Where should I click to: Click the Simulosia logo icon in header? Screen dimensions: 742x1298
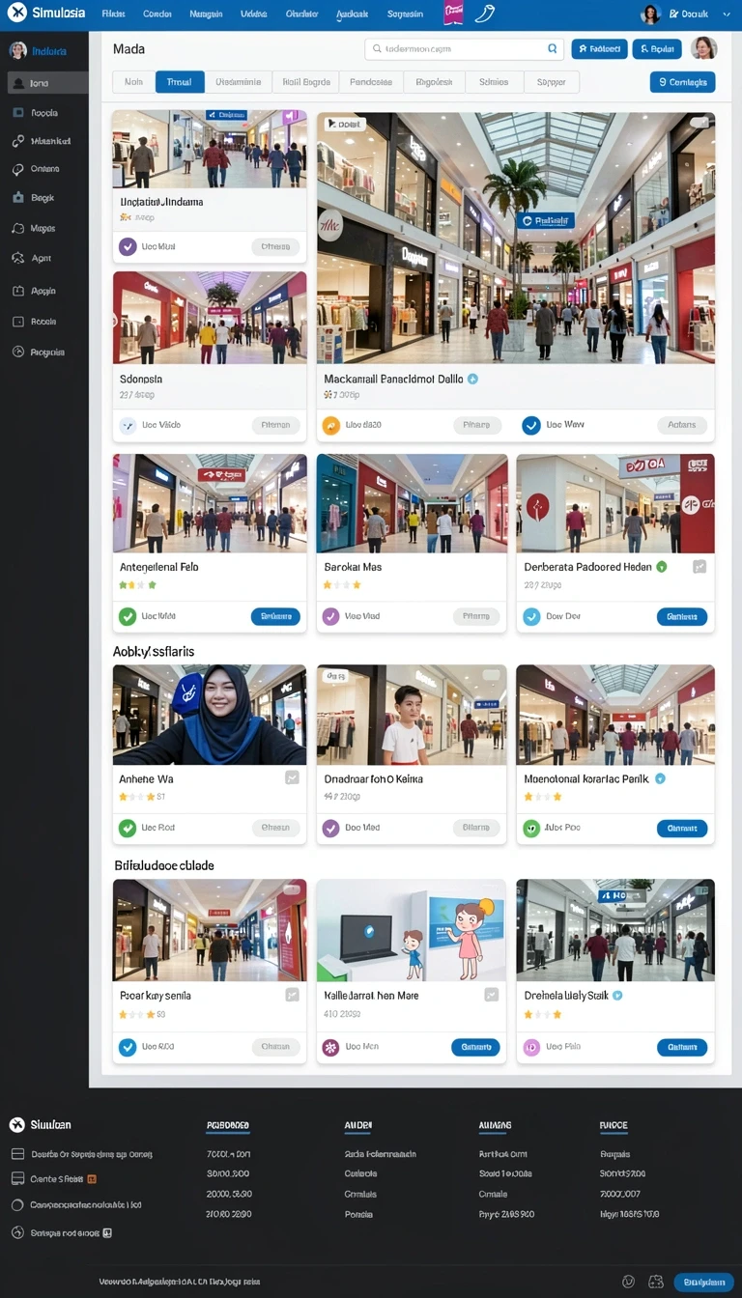[x=16, y=14]
